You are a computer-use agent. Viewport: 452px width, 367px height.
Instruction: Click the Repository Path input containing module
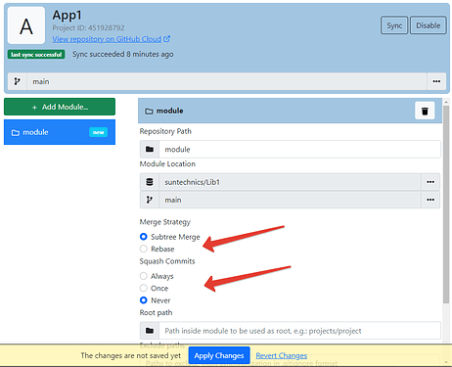(x=299, y=149)
